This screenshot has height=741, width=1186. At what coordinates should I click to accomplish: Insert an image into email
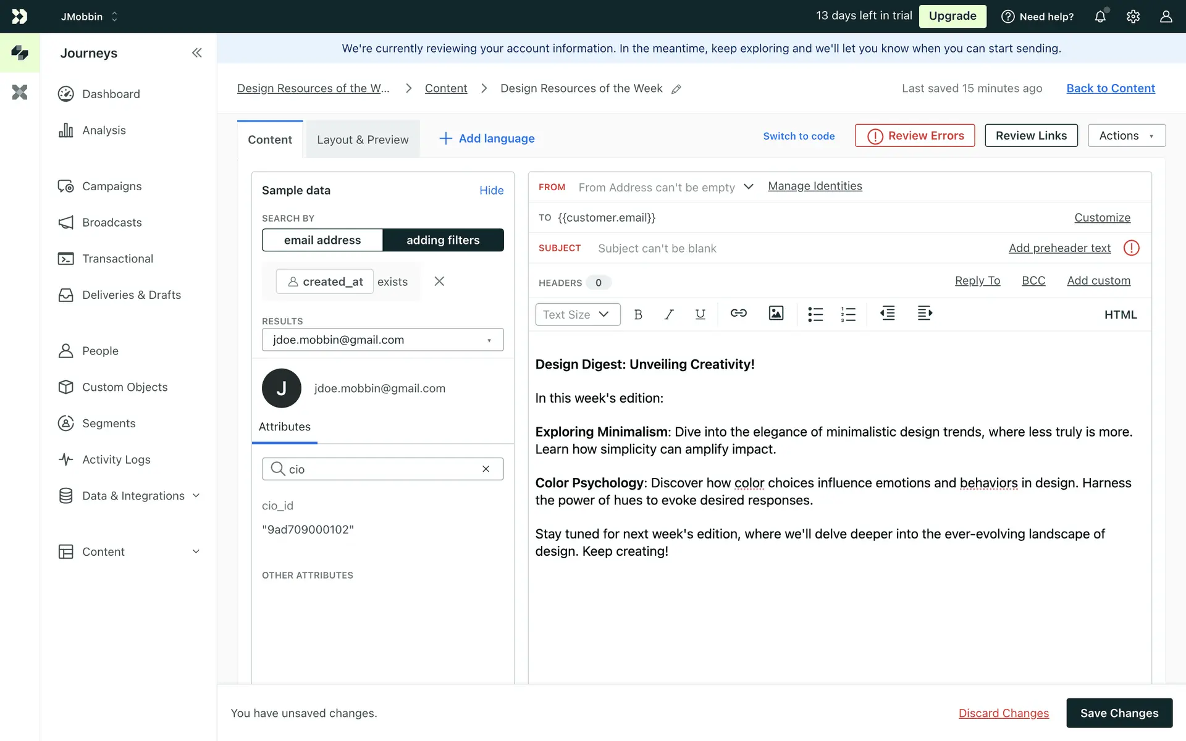[776, 314]
